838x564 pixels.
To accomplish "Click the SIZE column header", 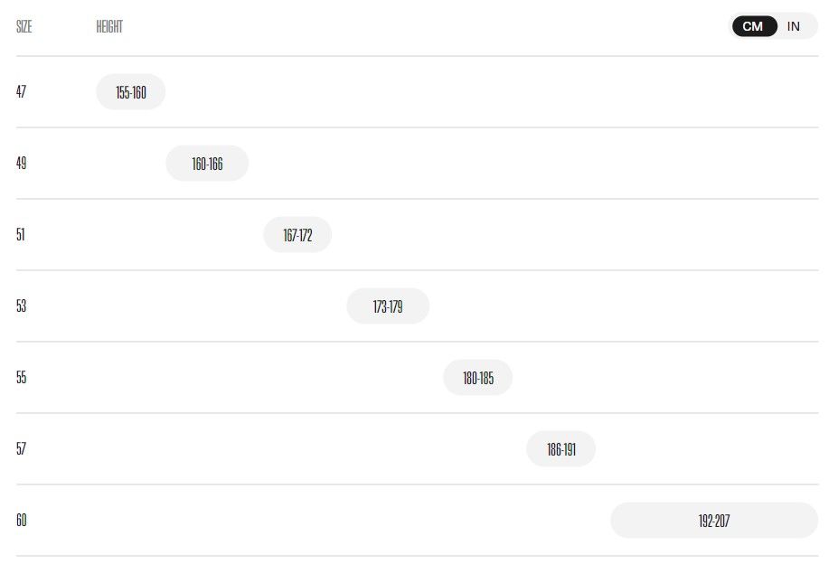I will click(24, 27).
